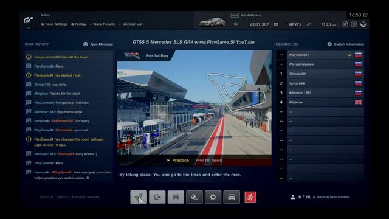Open the garage via the car icon button

coord(232,197)
